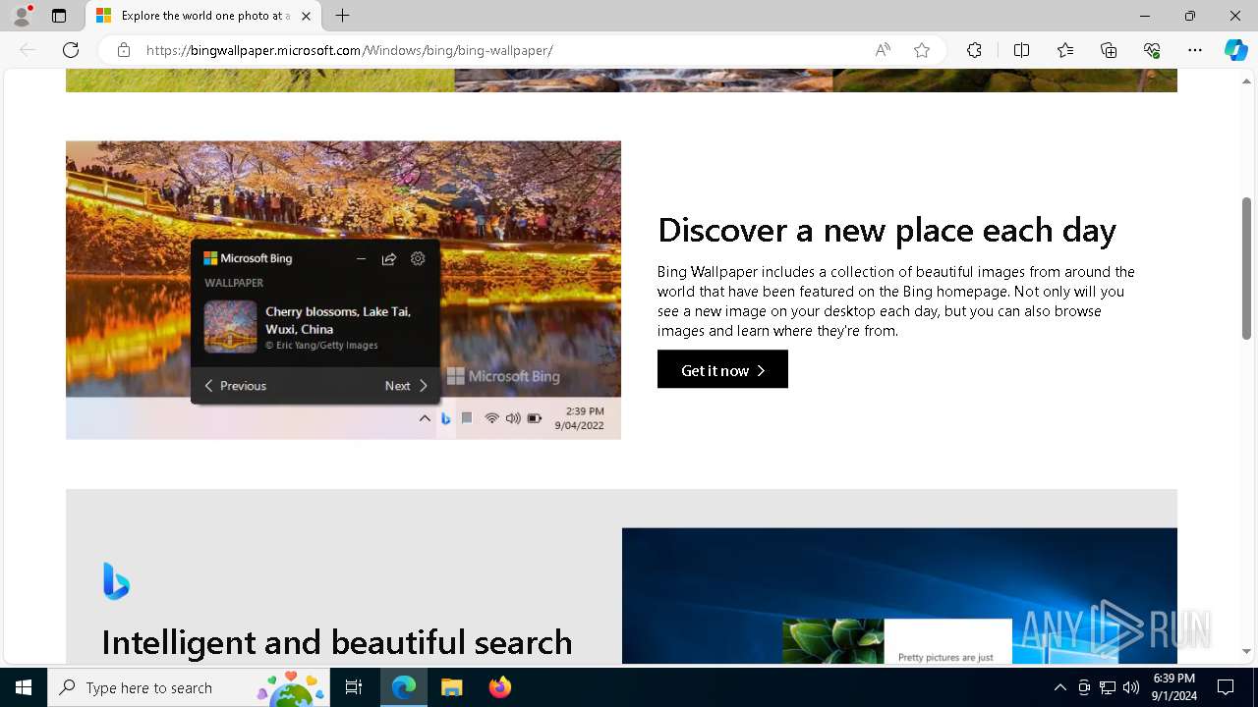The width and height of the screenshot is (1258, 707).
Task: Activate Read aloud icon
Action: 883,50
